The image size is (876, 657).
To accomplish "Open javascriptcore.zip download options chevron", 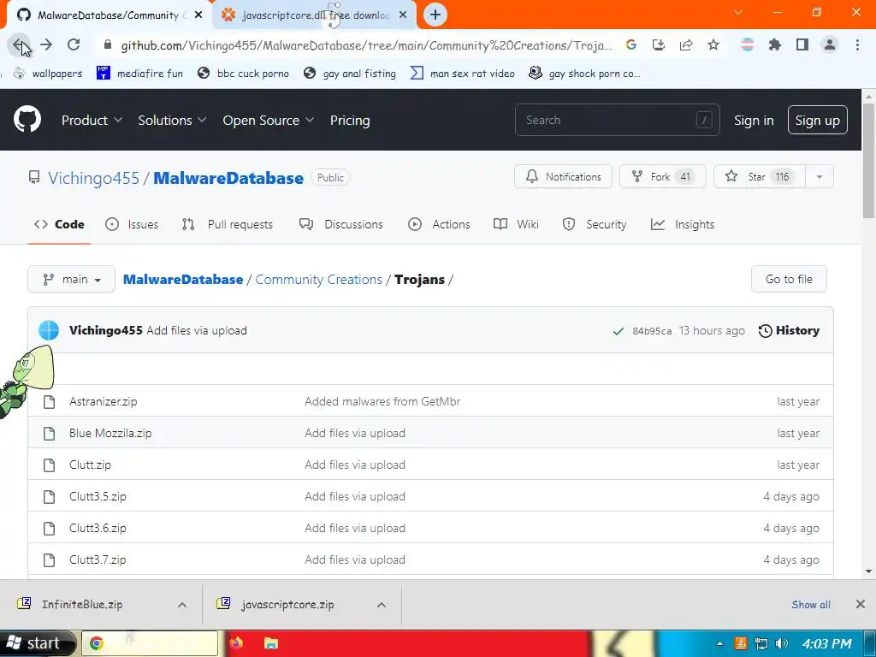I will [382, 605].
